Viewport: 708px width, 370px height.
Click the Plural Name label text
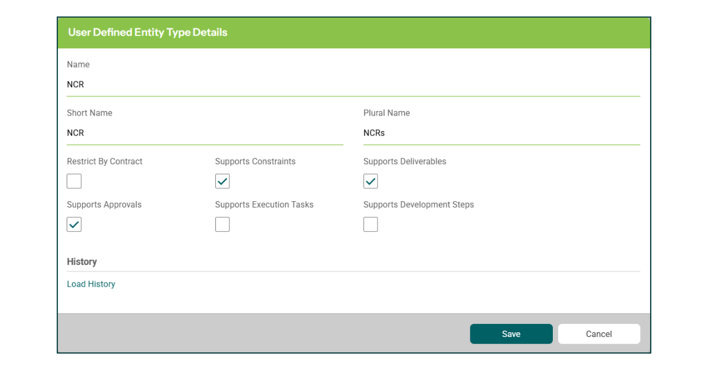pos(386,113)
